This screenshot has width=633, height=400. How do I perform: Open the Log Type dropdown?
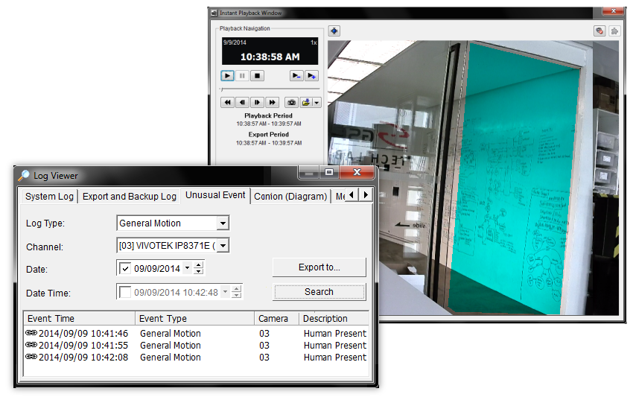pos(222,223)
